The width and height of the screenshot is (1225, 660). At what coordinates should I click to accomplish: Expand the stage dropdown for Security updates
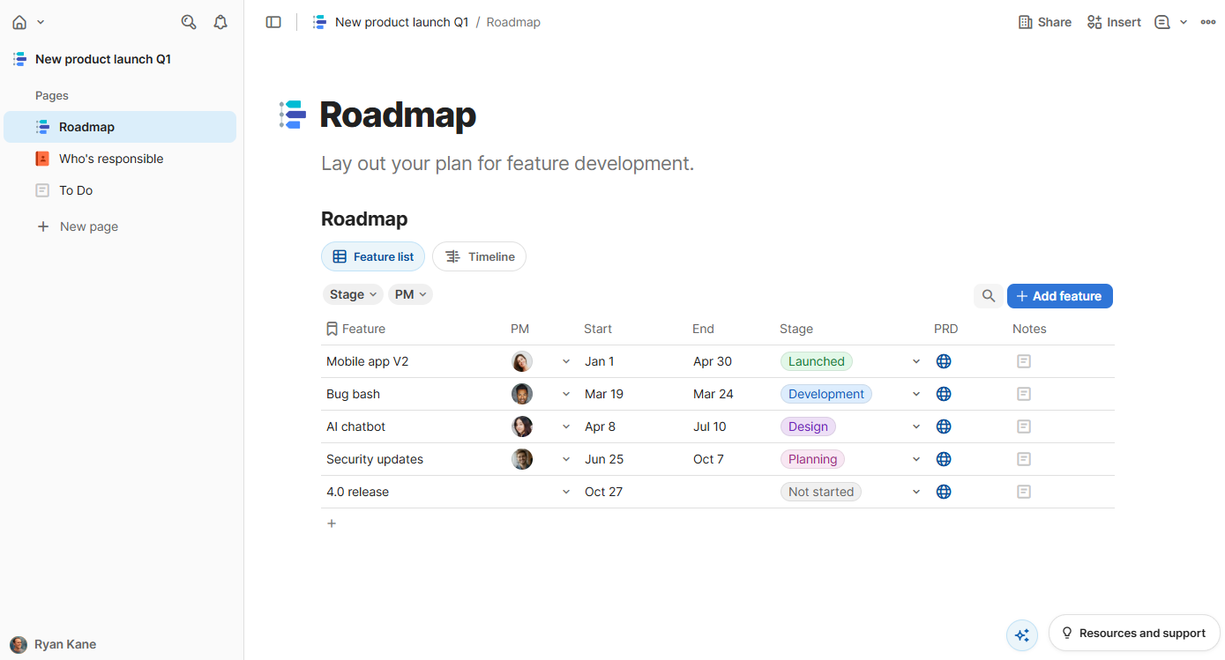point(915,458)
